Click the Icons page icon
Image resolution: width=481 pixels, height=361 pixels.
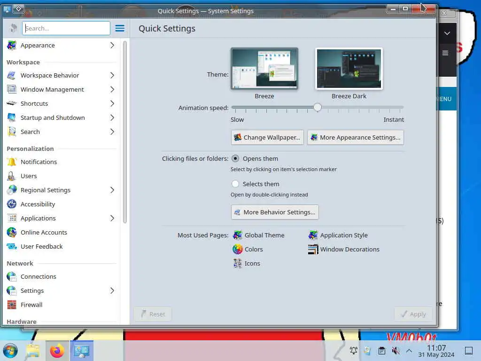[237, 263]
